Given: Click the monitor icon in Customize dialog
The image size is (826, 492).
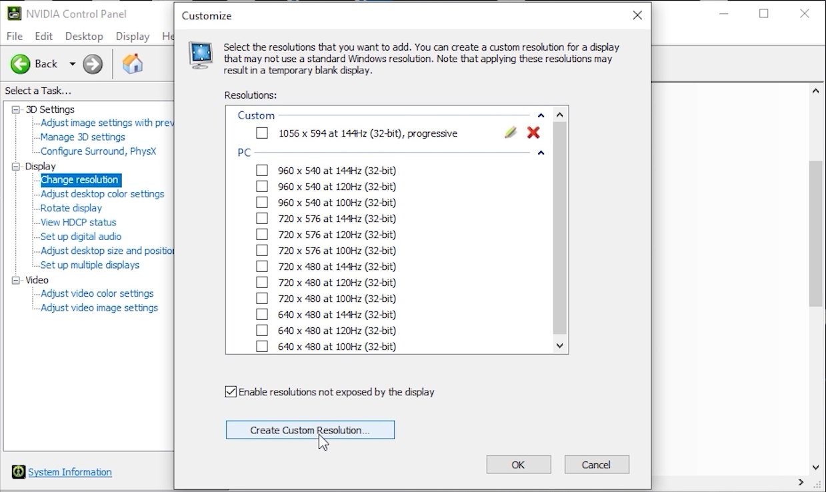Looking at the screenshot, I should pyautogui.click(x=201, y=55).
